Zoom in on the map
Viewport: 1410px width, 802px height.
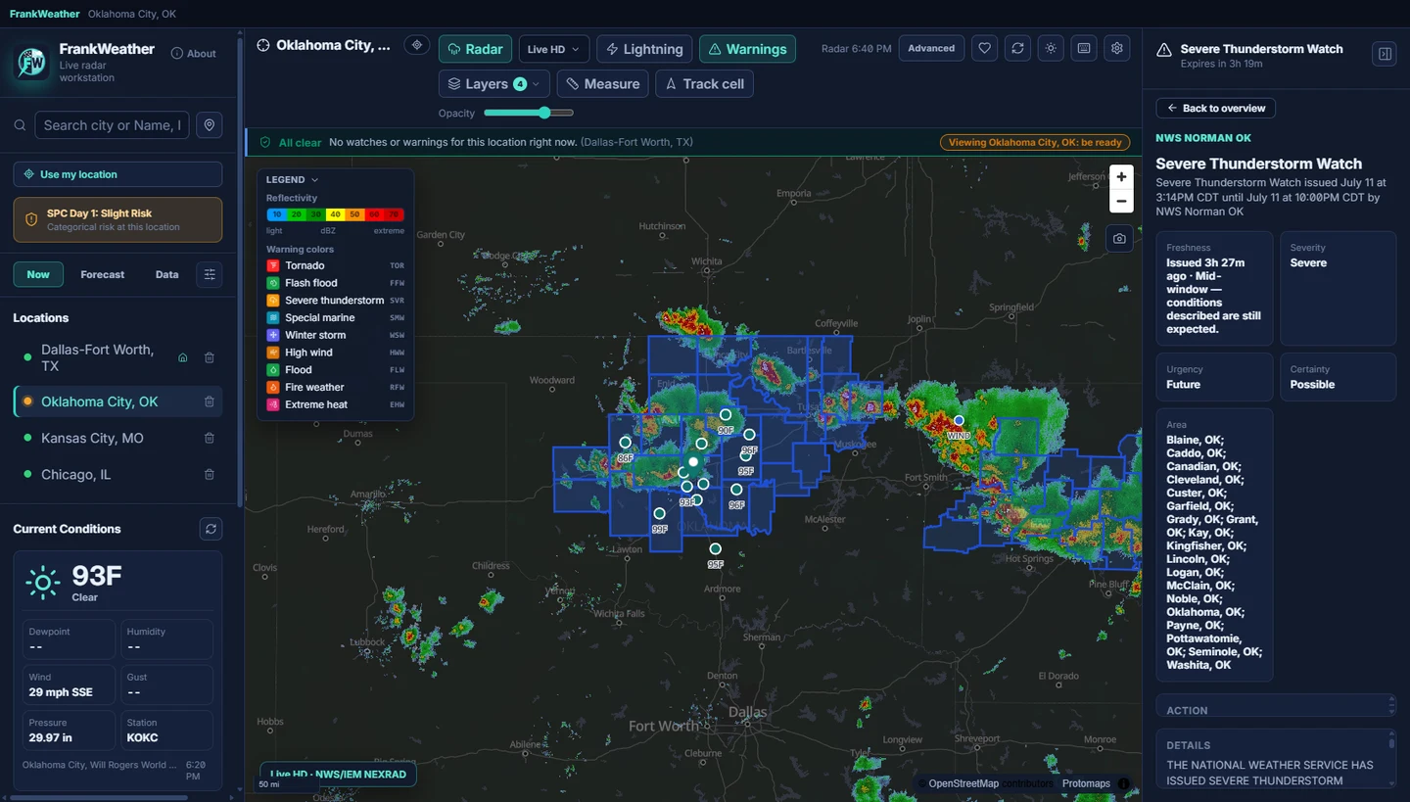point(1121,177)
